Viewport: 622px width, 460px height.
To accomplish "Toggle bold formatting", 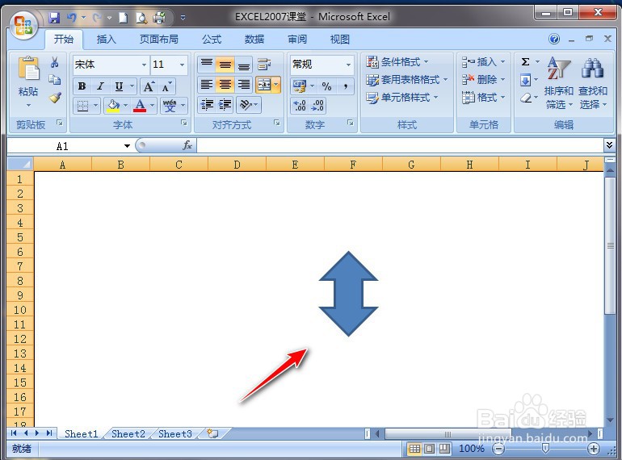I will click(x=82, y=86).
